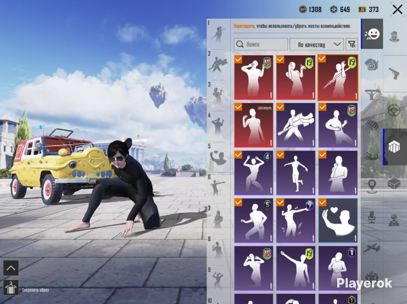The height and width of the screenshot is (304, 407).
Task: Choose emote slot 4 in quick list
Action: point(218,126)
